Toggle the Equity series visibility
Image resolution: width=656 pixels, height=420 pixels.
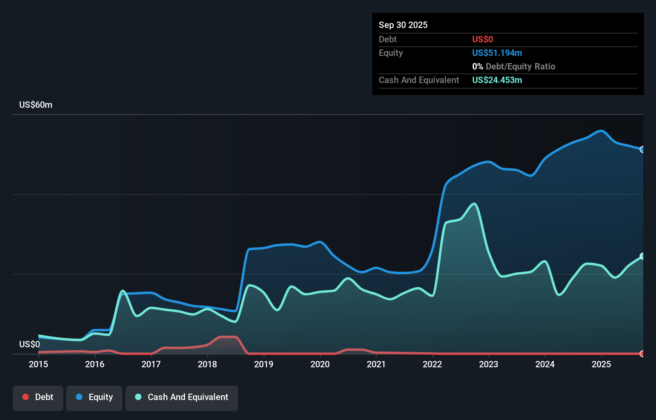(x=94, y=398)
